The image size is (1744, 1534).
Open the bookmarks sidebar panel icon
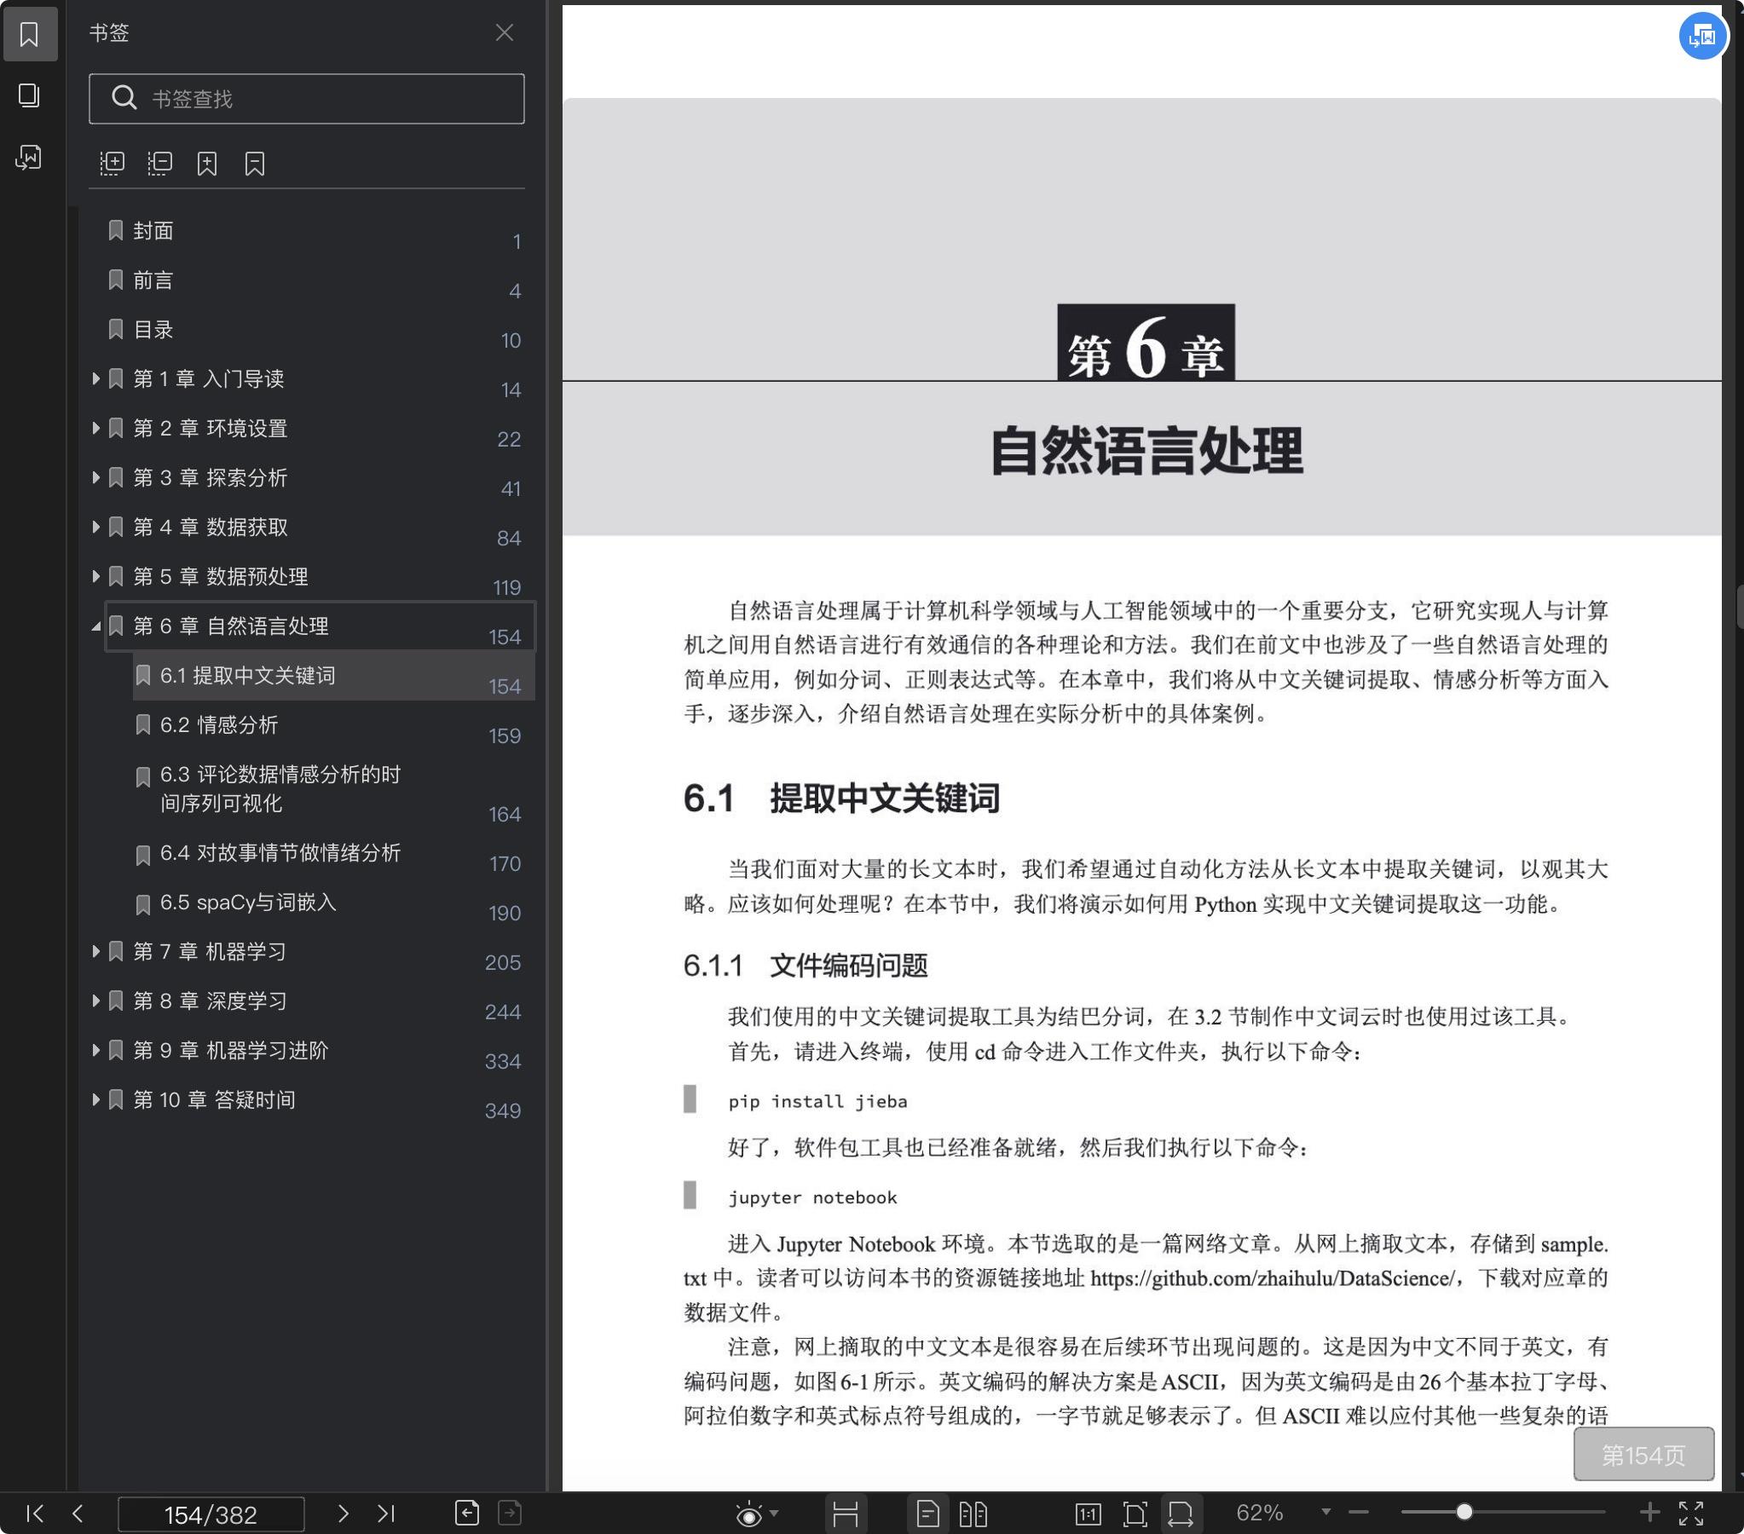click(x=30, y=34)
